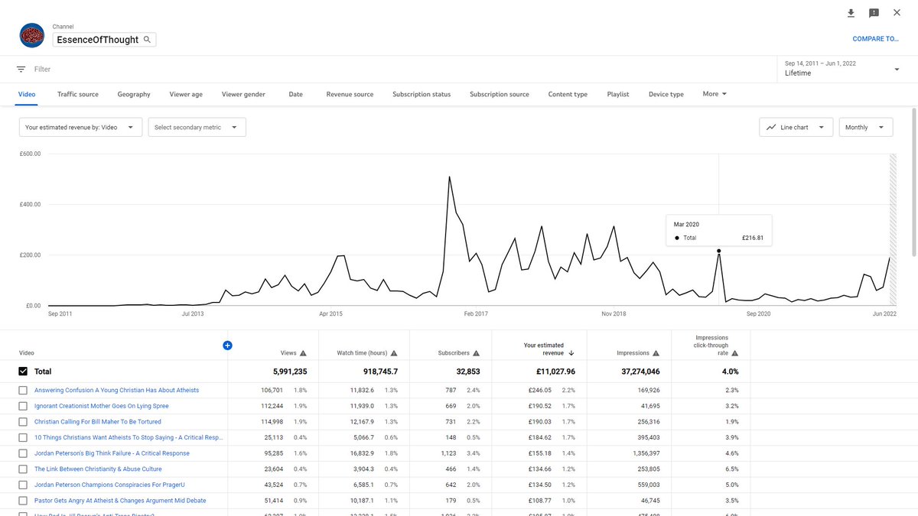
Task: Open the Line chart type dropdown
Action: [796, 128]
